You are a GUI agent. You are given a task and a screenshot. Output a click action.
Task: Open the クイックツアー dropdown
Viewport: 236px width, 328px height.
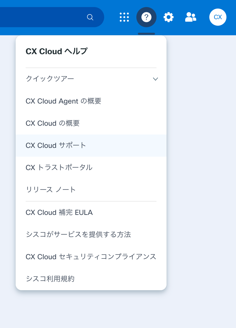50,79
